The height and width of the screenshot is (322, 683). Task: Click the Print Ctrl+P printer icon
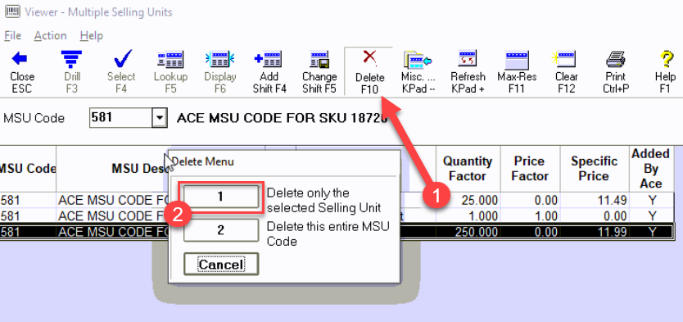click(x=616, y=59)
